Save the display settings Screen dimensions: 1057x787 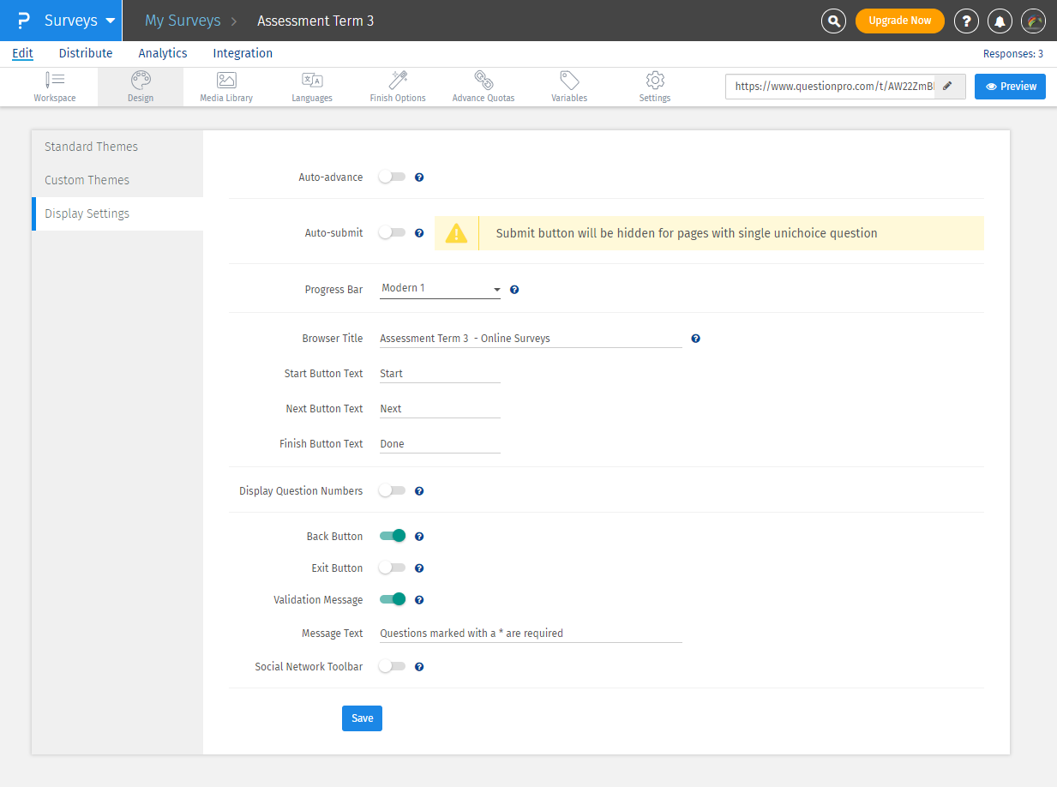[362, 718]
